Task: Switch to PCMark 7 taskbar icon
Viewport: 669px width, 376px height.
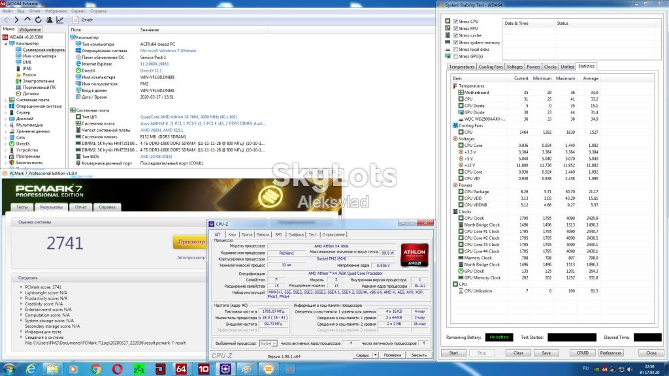Action: click(269, 369)
